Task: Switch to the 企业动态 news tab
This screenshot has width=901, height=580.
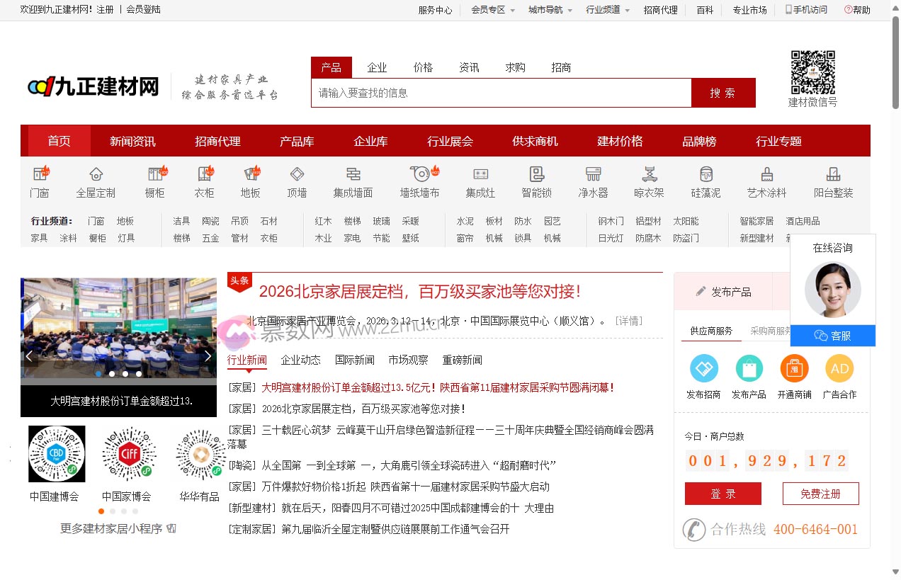Action: (x=300, y=359)
